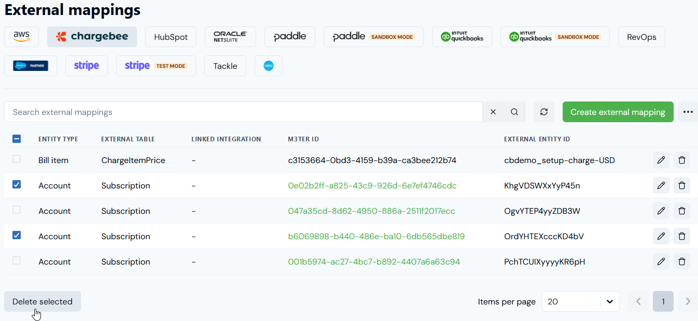Check the OgvYTEP4yyZDB3W row checkbox
This screenshot has height=321, width=698.
(x=17, y=210)
